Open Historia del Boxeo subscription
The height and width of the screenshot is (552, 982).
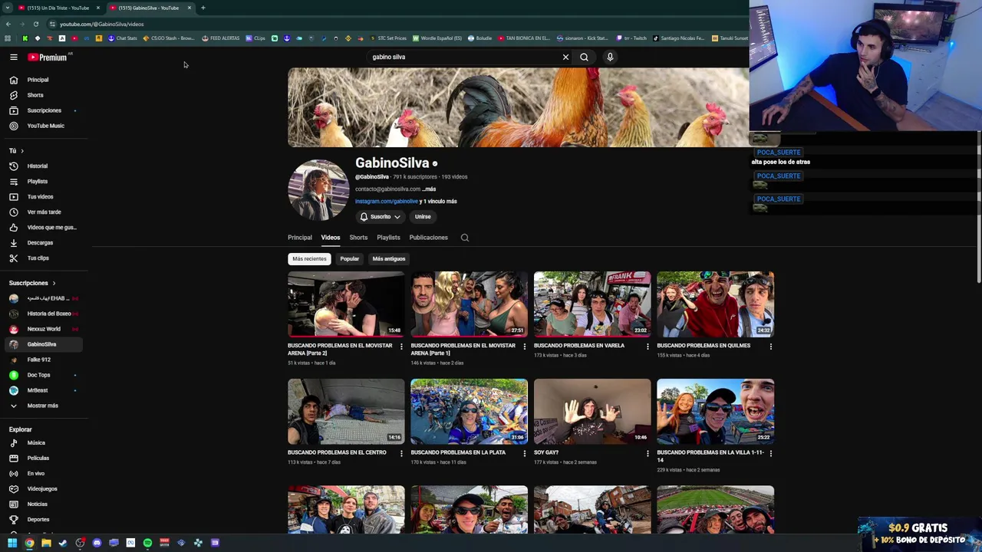(43, 314)
